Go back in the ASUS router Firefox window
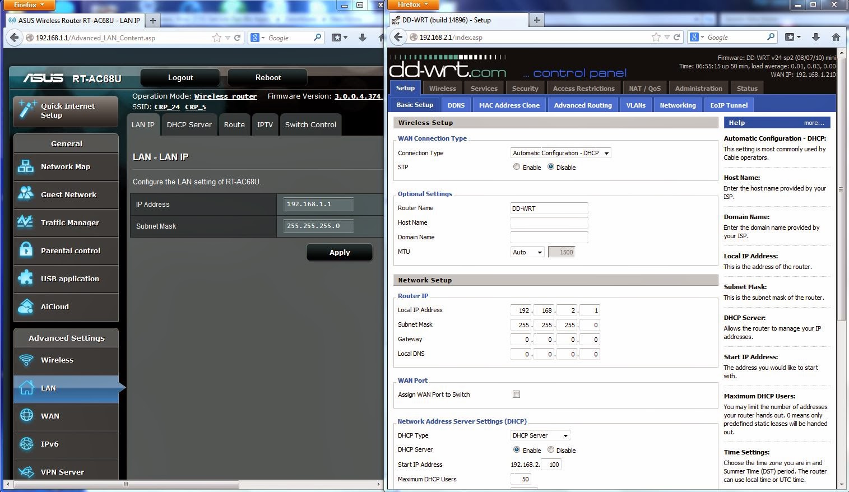This screenshot has height=492, width=849. [13, 38]
